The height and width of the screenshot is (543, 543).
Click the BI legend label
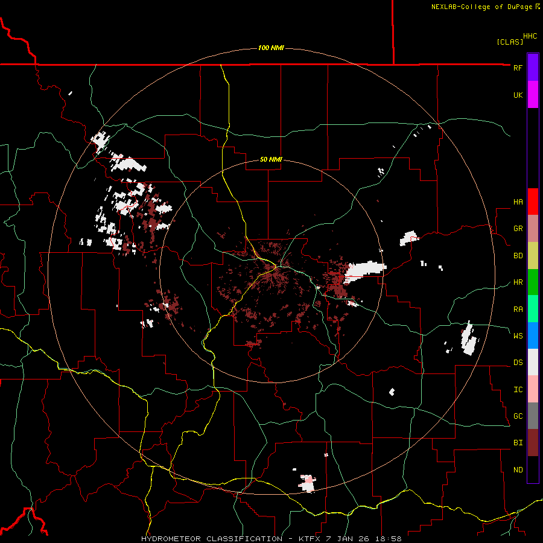(518, 443)
